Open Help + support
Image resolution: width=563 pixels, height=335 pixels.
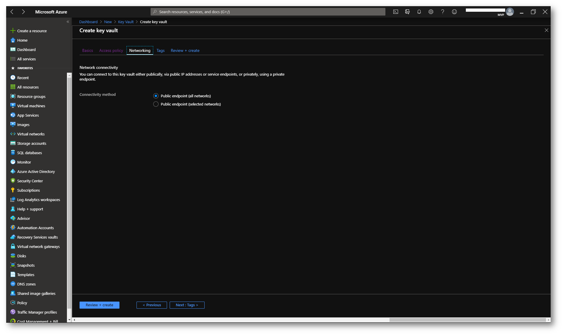click(x=30, y=209)
